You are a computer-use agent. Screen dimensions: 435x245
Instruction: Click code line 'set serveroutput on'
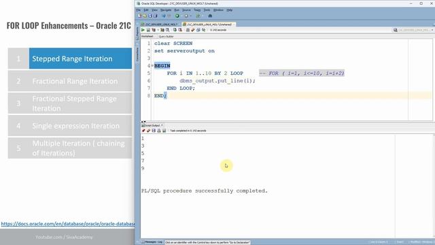point(184,51)
